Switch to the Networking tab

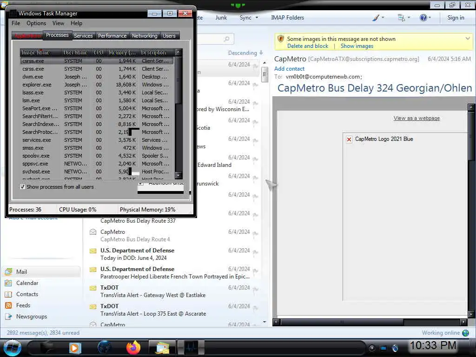[x=145, y=36]
